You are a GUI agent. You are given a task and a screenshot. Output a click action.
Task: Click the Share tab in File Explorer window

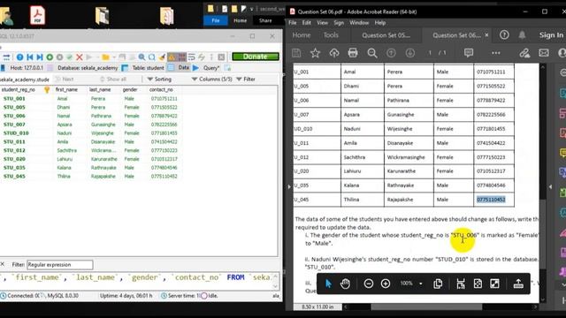click(265, 20)
